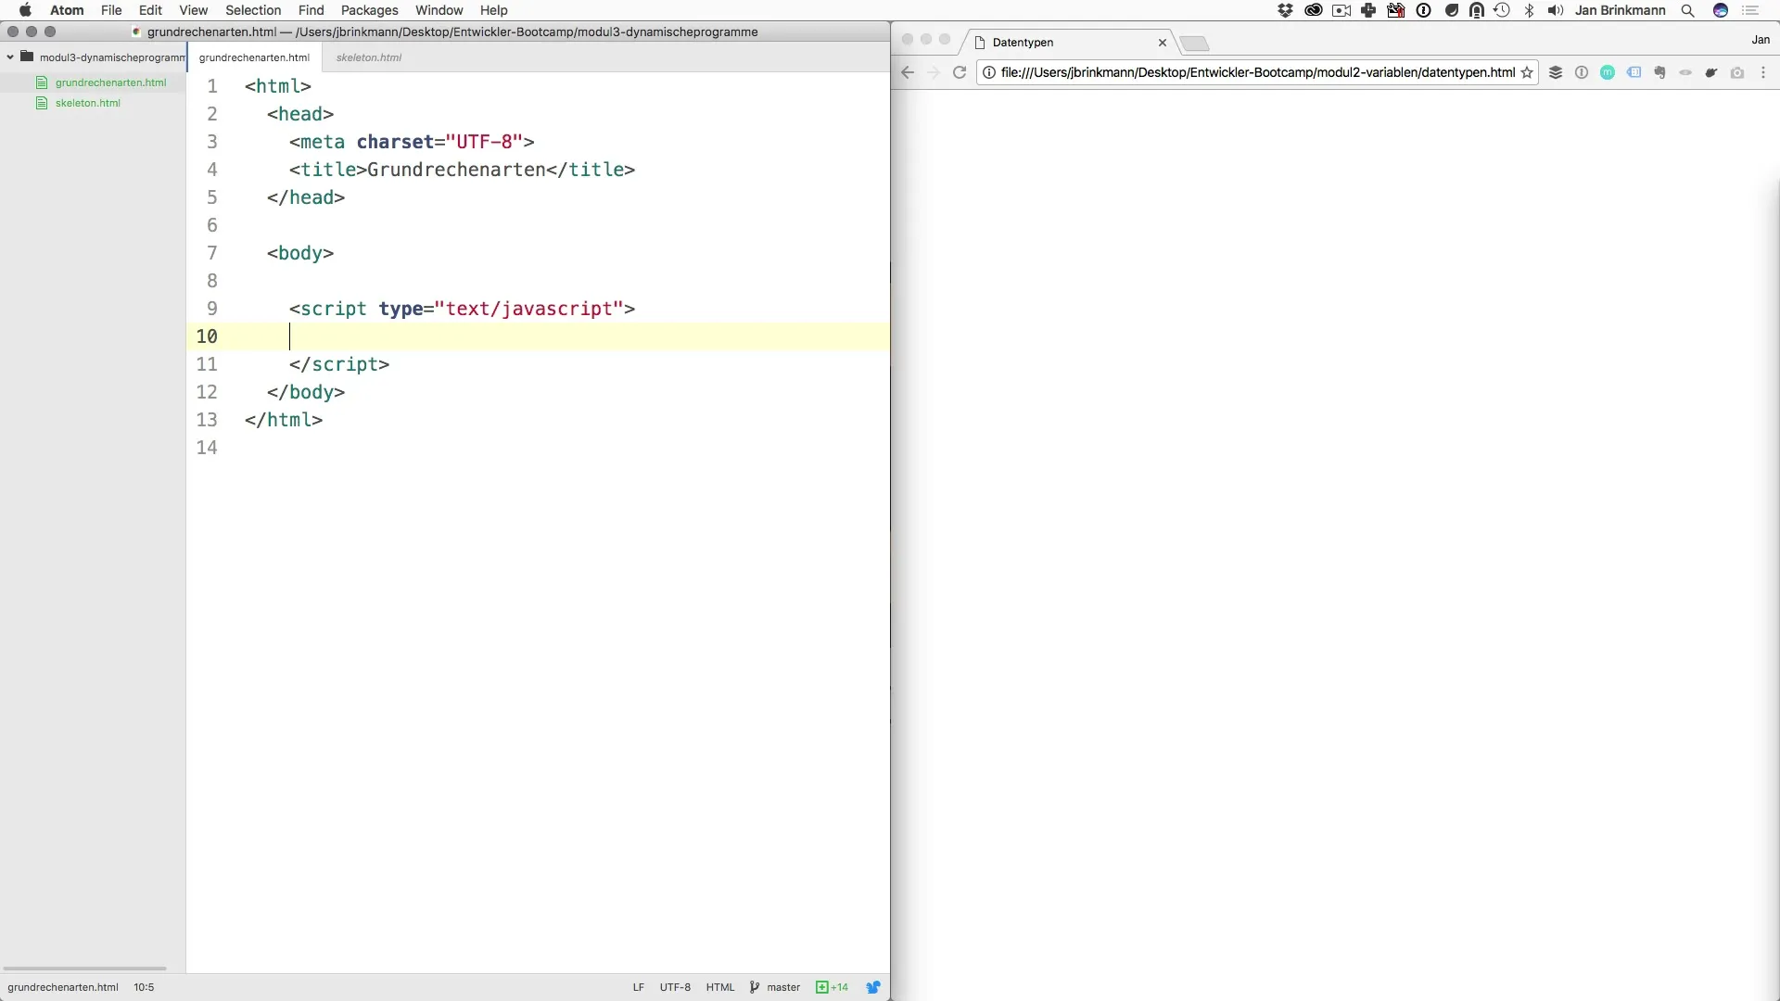This screenshot has height=1001, width=1780.
Task: Click the page info icon in address bar
Action: click(989, 72)
